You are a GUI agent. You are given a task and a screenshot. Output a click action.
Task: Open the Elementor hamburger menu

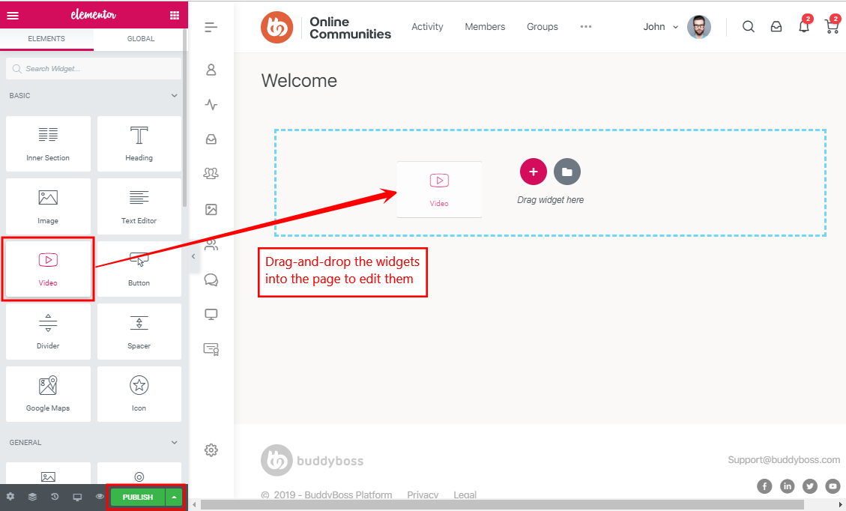[13, 15]
